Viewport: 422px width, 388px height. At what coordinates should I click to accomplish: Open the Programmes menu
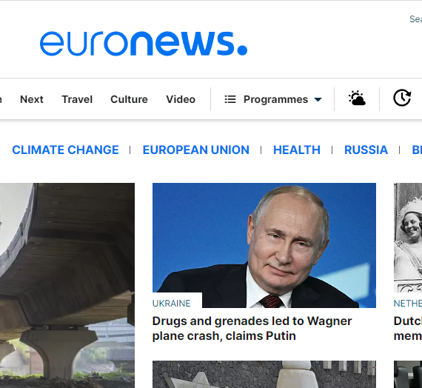pyautogui.click(x=273, y=99)
